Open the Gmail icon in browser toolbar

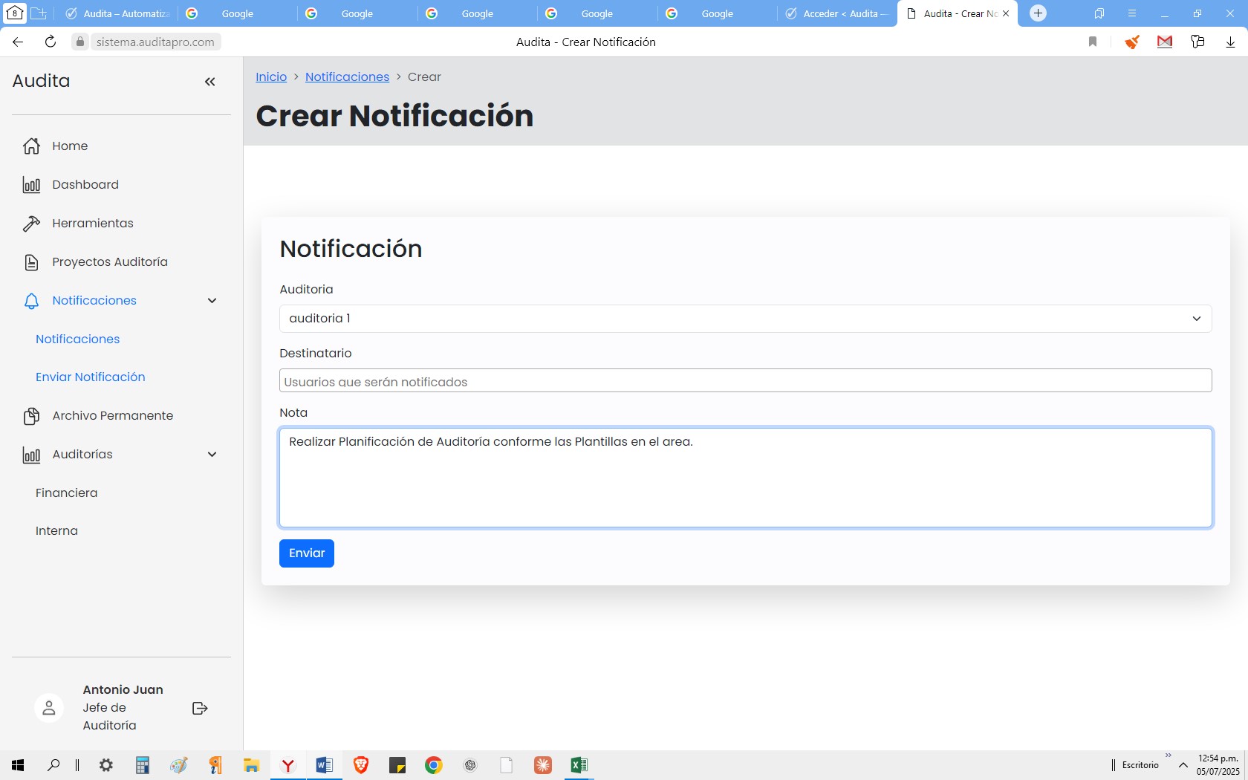1164,42
